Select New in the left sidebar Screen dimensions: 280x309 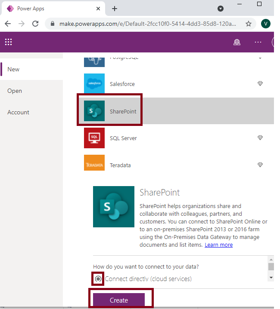coord(31,69)
